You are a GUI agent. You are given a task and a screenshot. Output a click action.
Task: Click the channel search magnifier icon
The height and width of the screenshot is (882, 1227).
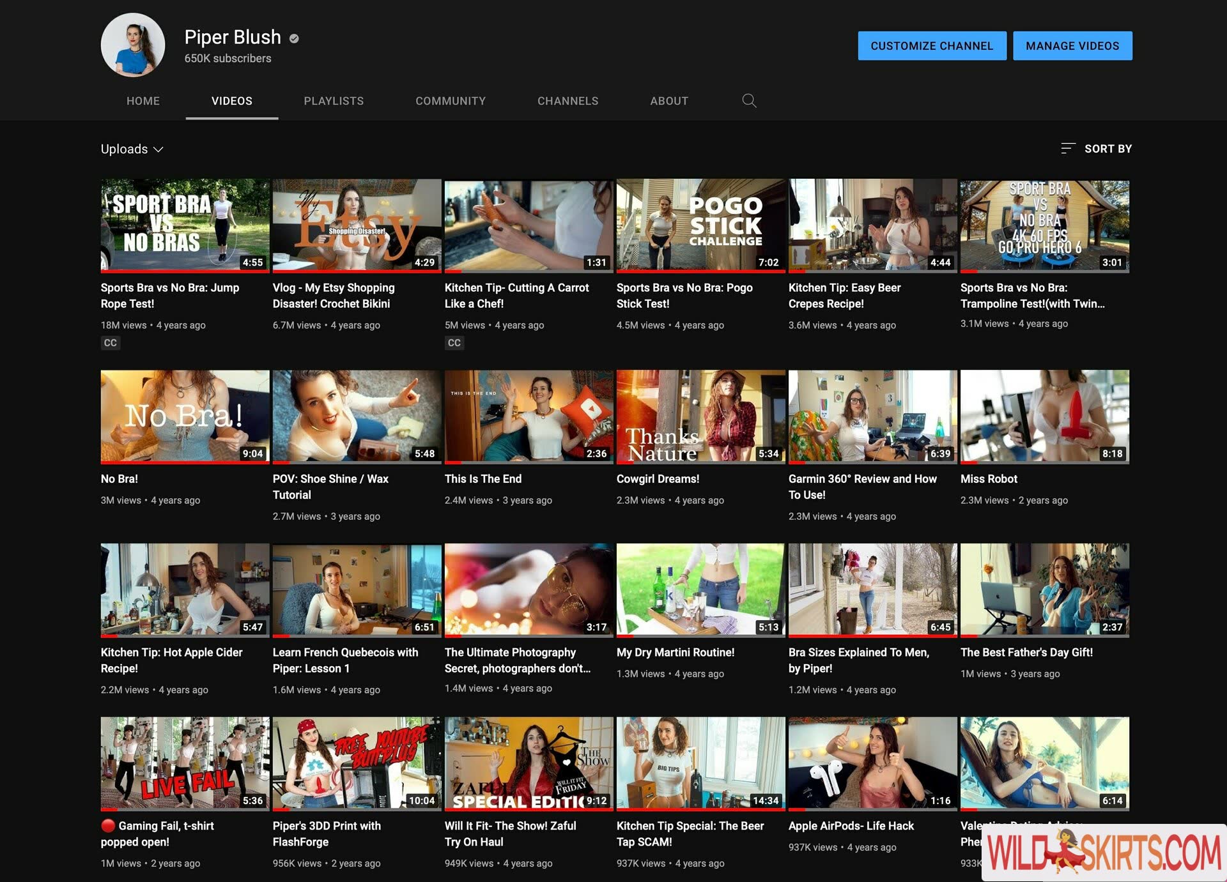(x=749, y=101)
